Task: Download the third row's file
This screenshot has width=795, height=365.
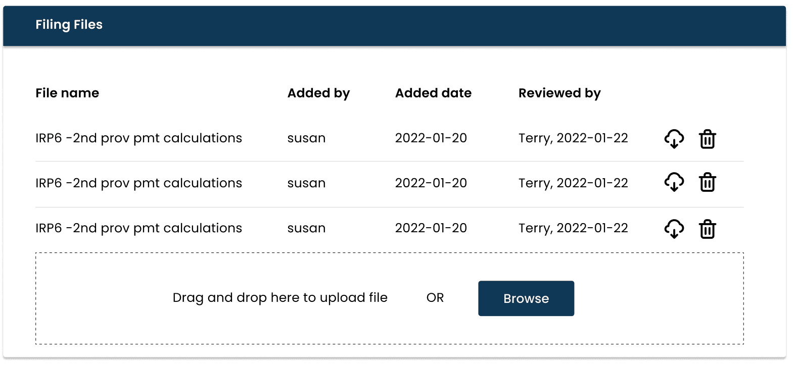Action: [x=674, y=229]
